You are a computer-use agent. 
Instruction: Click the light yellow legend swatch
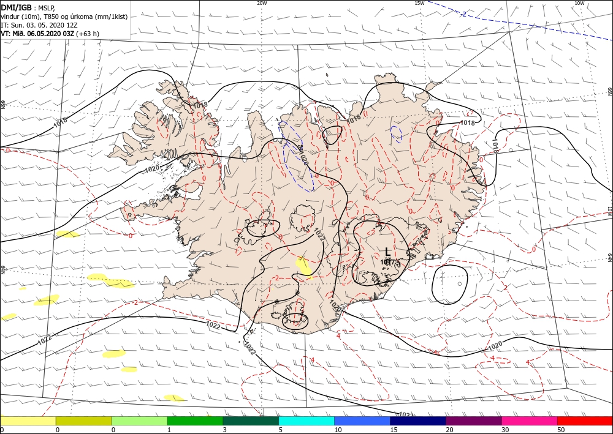(x=28, y=421)
